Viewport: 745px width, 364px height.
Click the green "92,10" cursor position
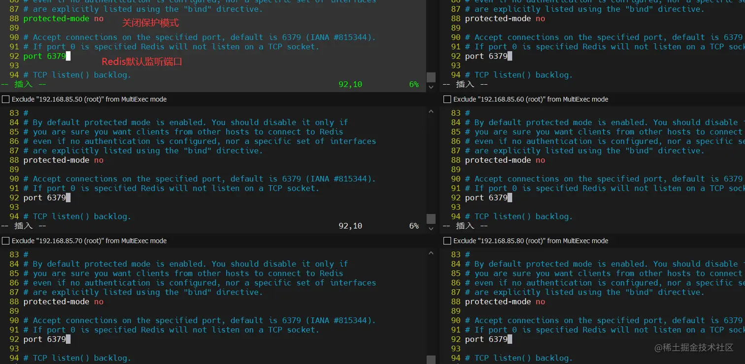(350, 84)
